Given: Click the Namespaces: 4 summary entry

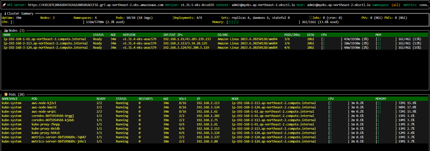Looking at the screenshot, I should click(x=85, y=18).
